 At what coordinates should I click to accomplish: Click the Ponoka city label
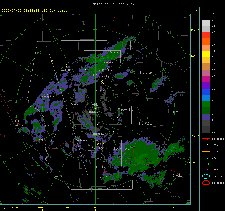[114, 52]
